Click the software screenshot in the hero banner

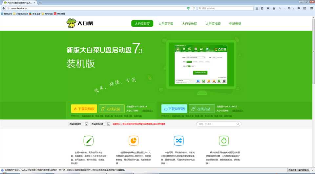coord(201,64)
